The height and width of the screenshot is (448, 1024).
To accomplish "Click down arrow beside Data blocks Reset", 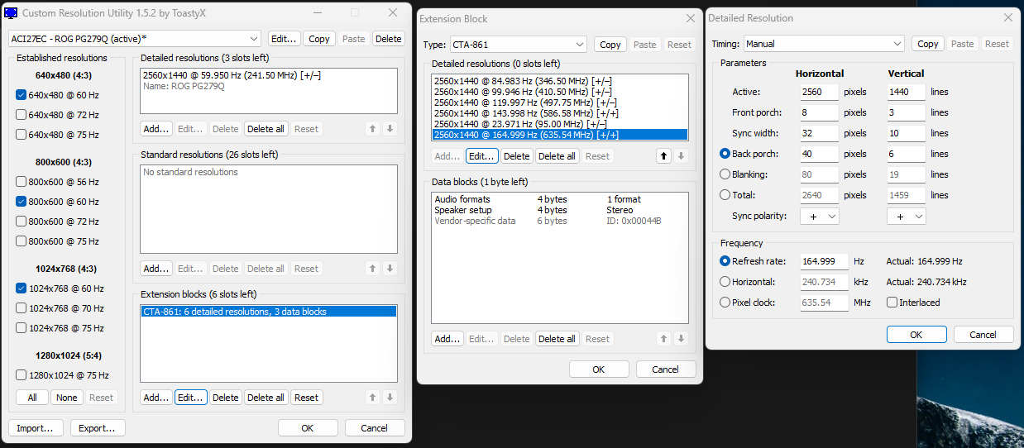I will [682, 339].
